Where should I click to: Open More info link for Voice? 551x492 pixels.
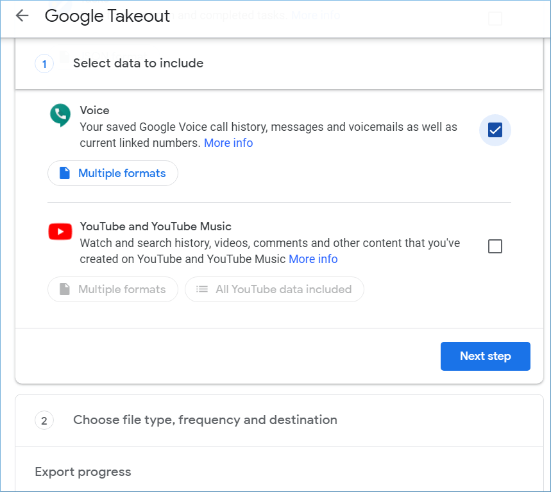coord(228,143)
